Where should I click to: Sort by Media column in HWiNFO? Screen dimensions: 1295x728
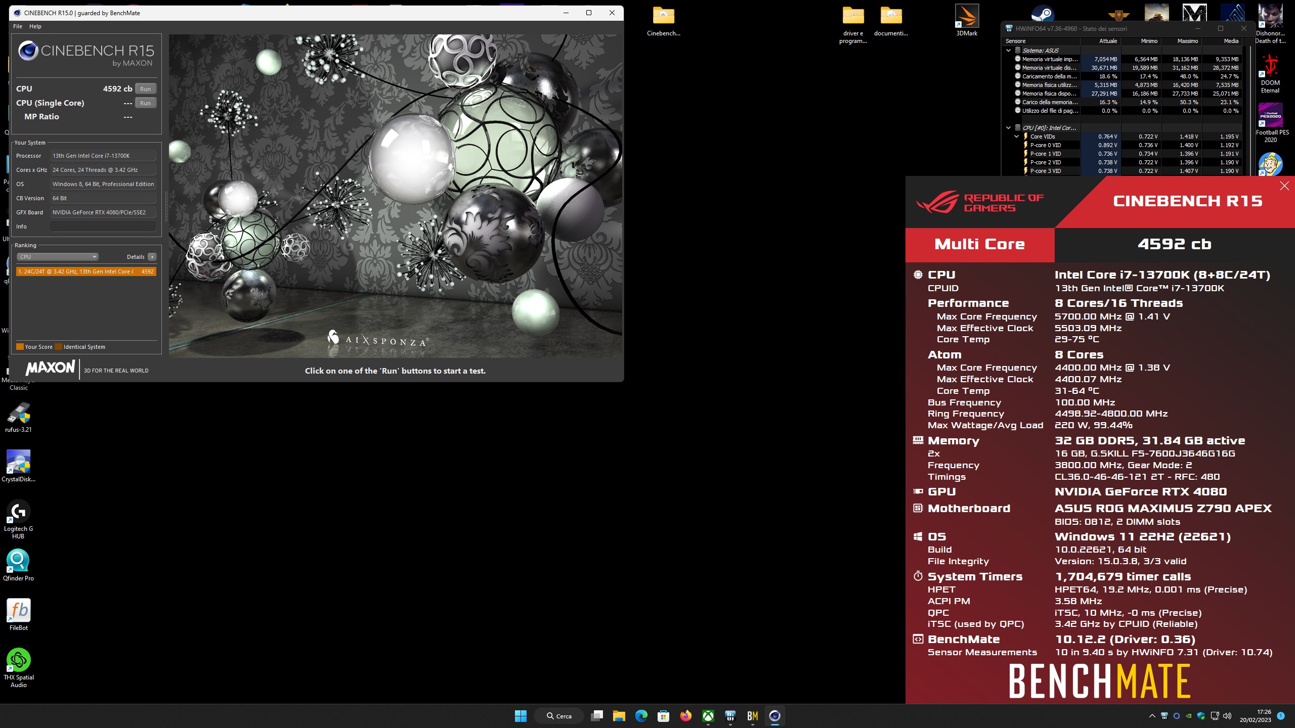pos(1222,41)
